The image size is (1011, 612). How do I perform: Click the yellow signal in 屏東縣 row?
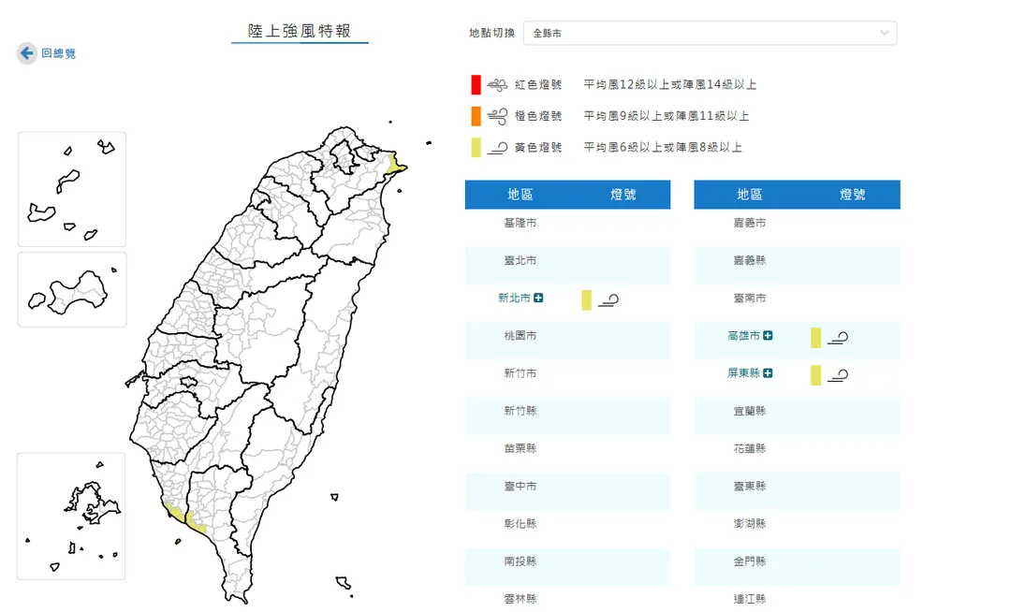(815, 375)
